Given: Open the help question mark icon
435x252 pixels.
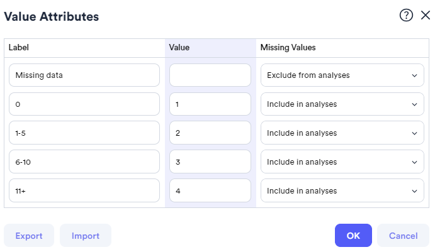Looking at the screenshot, I should tap(406, 15).
